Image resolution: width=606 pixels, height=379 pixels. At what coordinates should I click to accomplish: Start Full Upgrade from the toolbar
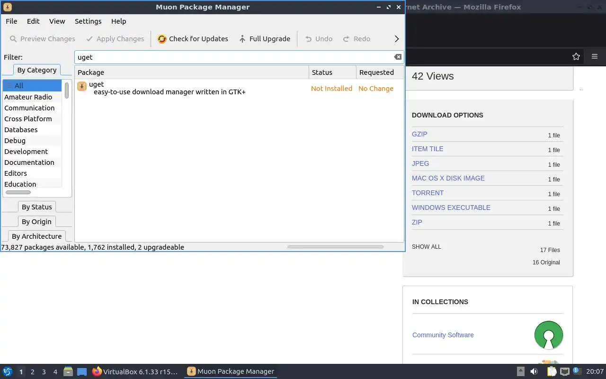point(264,39)
